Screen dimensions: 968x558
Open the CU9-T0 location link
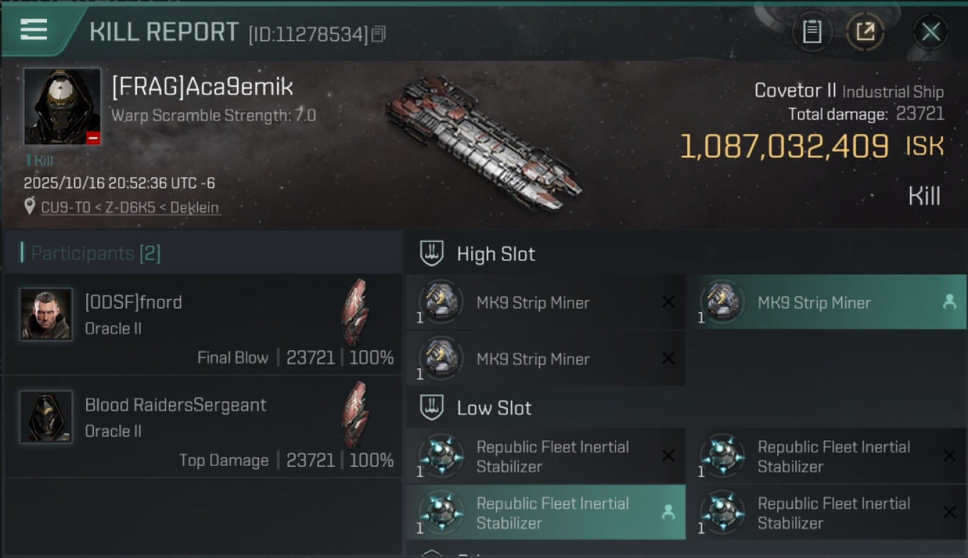point(130,208)
